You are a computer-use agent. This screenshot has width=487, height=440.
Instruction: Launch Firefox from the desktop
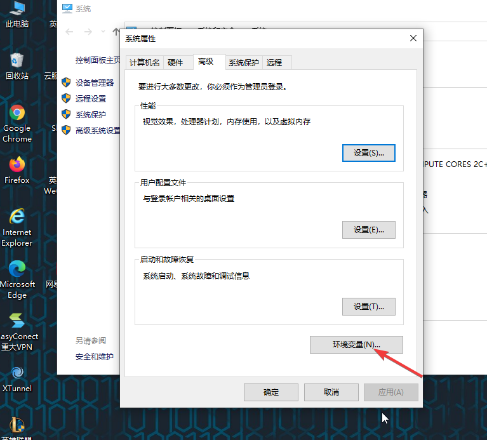pyautogui.click(x=17, y=170)
